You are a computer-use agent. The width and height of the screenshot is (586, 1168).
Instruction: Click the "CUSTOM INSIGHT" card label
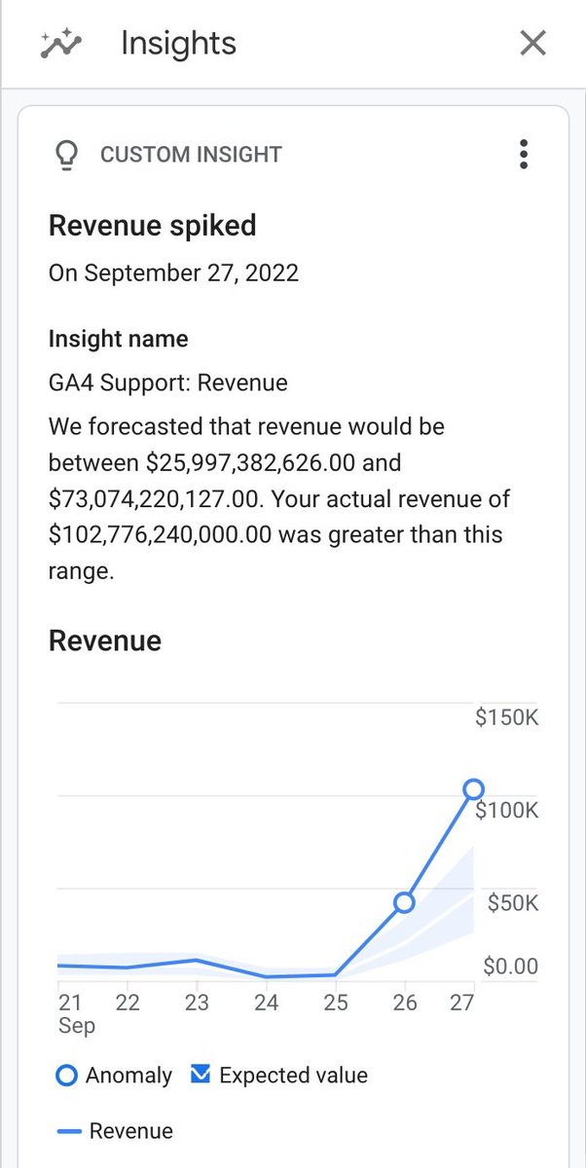pos(191,155)
